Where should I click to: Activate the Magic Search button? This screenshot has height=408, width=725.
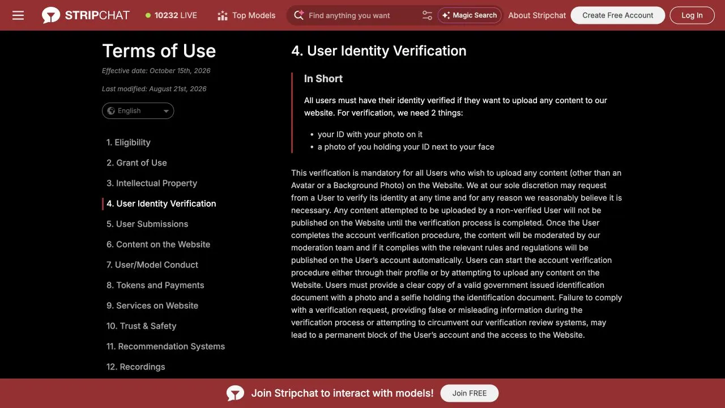click(x=470, y=15)
